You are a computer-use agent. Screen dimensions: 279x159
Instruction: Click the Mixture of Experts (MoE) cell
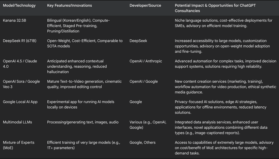[19, 145]
